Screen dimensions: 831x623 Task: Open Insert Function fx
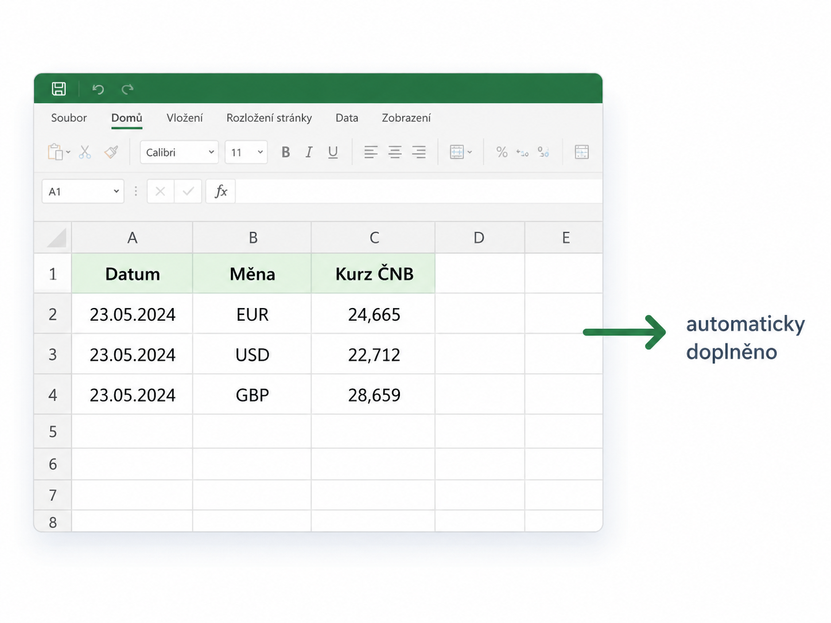click(221, 192)
